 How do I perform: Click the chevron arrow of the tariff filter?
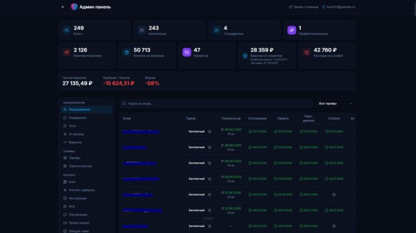coord(350,103)
